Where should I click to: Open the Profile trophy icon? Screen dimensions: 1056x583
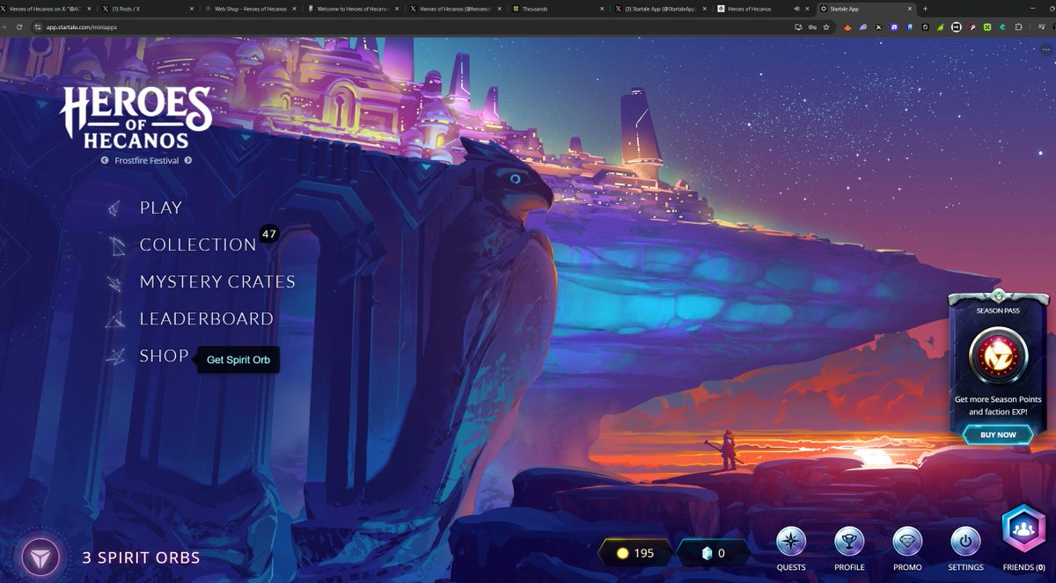(849, 542)
